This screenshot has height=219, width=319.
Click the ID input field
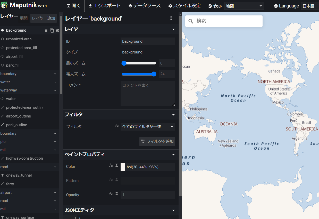point(148,41)
